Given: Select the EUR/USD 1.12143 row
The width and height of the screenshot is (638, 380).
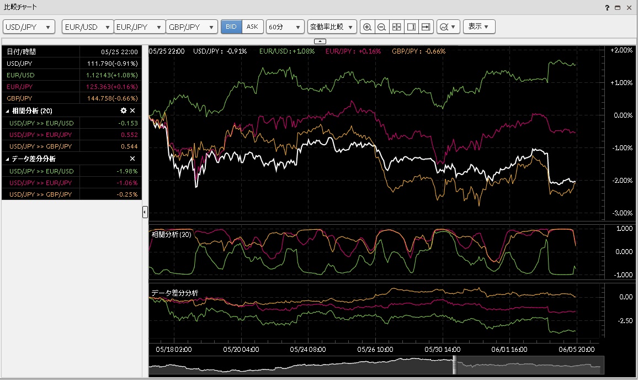Looking at the screenshot, I should click(x=72, y=75).
